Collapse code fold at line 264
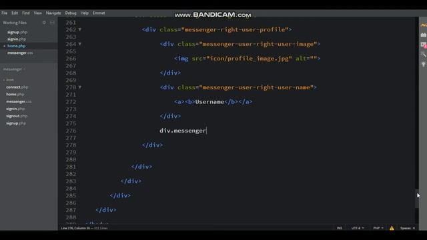 pos(80,44)
